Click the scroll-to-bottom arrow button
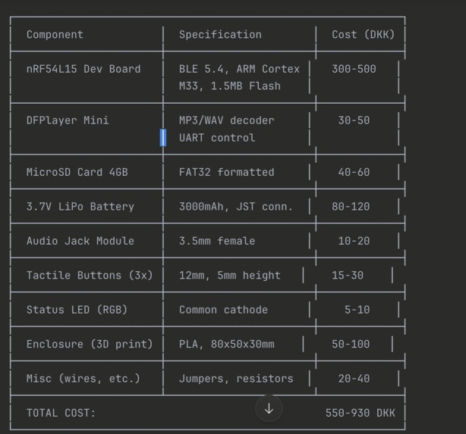Viewport: 466px width, 434px height. click(269, 408)
